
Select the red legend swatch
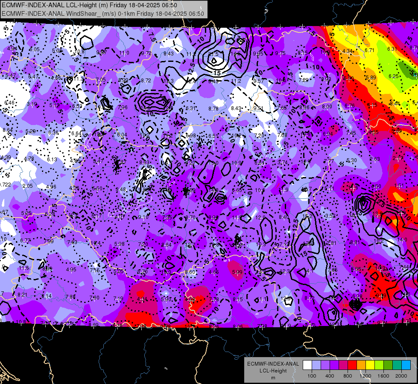[x=352, y=365]
